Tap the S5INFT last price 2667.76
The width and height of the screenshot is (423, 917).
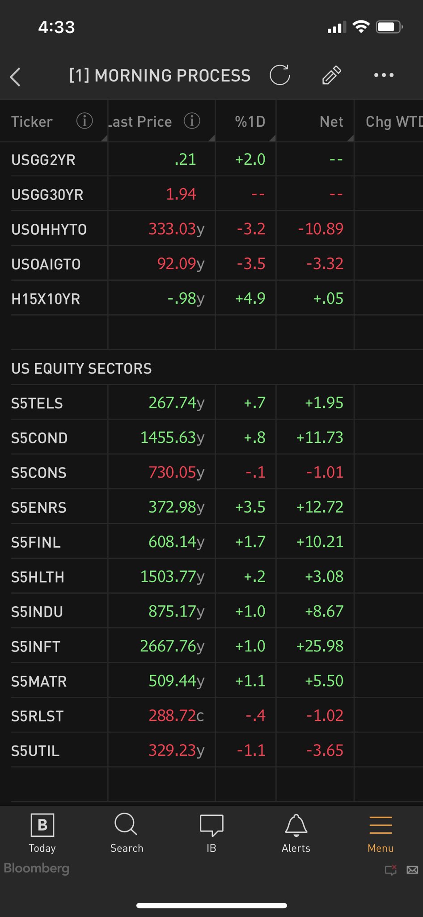(x=172, y=646)
